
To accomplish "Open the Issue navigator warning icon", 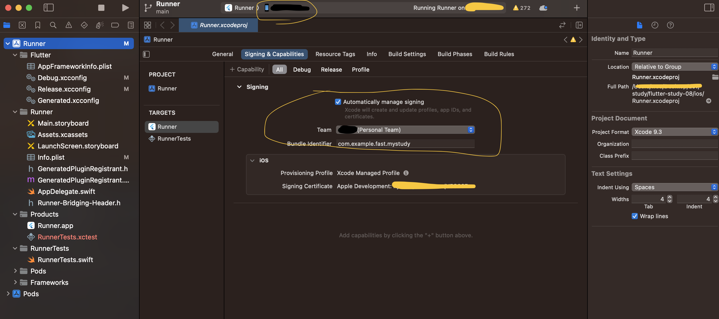I will (69, 25).
